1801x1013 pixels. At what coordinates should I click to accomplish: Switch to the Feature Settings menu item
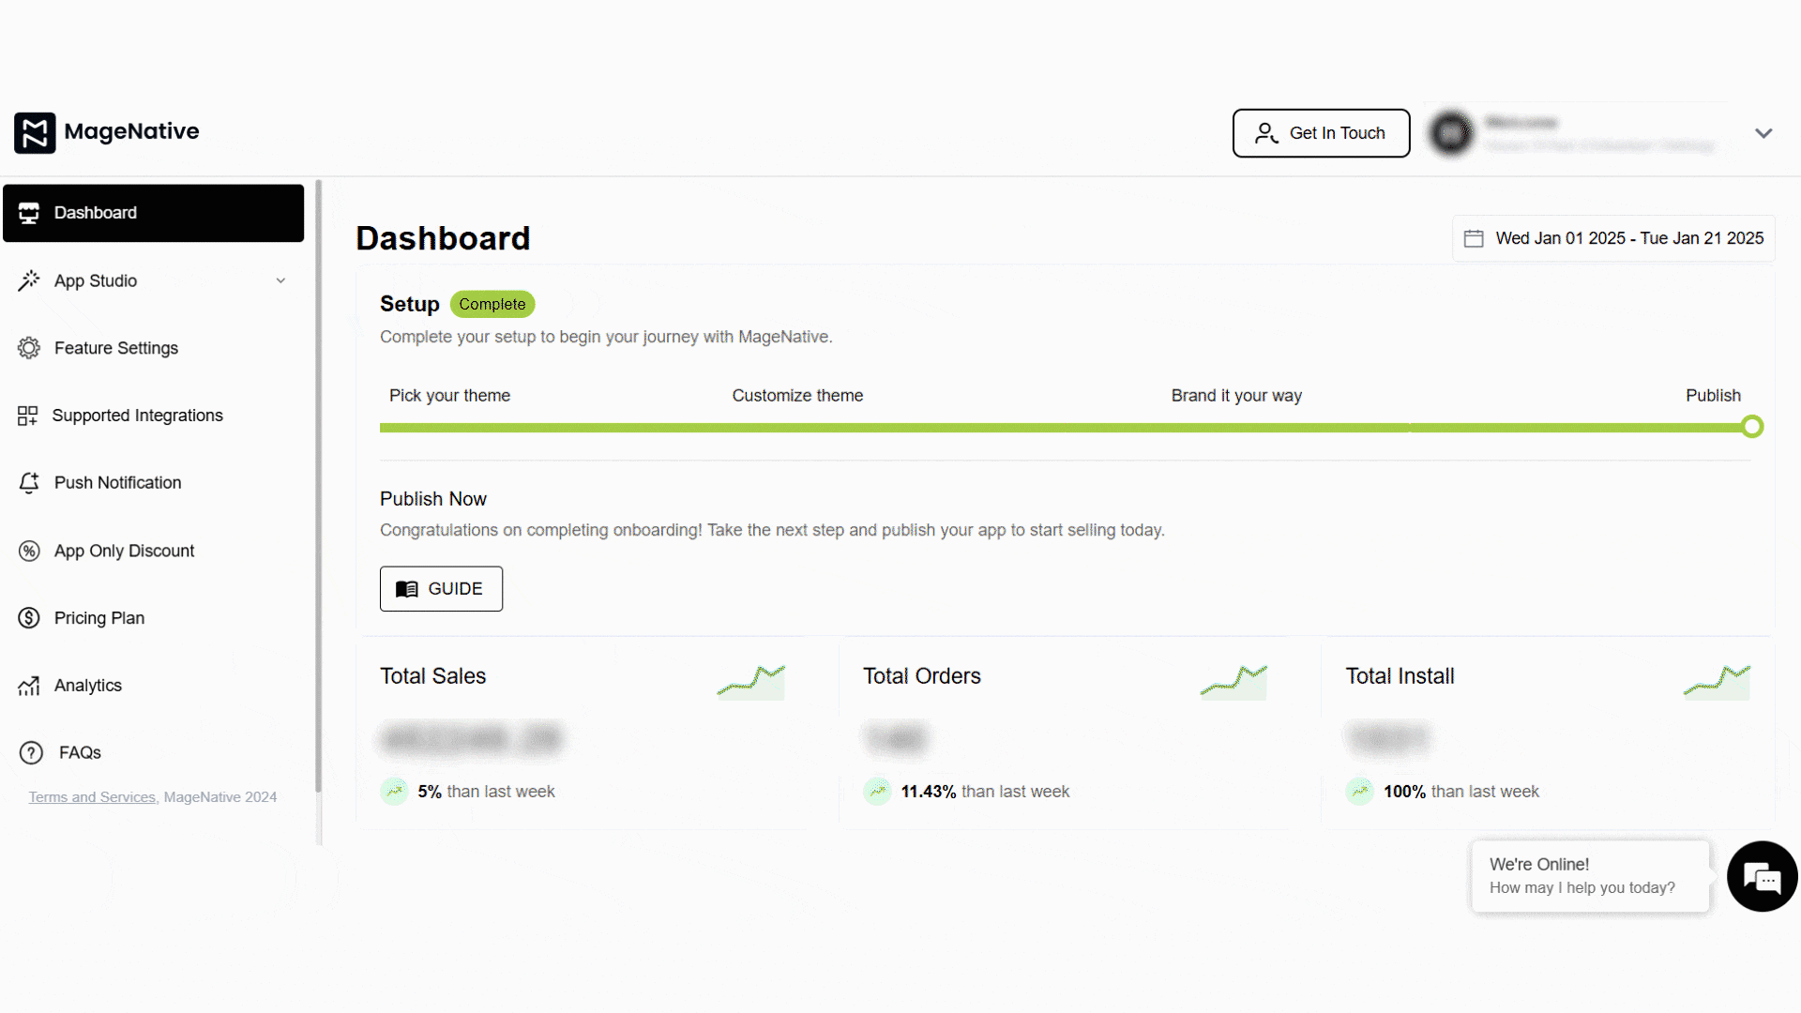[x=115, y=348]
